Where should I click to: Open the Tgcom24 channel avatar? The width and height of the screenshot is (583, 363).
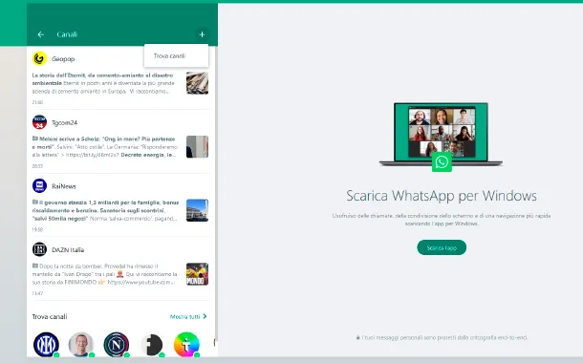tap(39, 122)
